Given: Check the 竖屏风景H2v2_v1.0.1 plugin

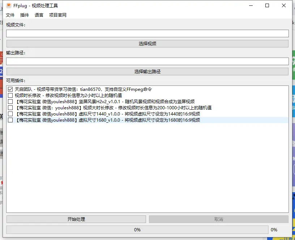Looking at the screenshot, I should [10, 102].
